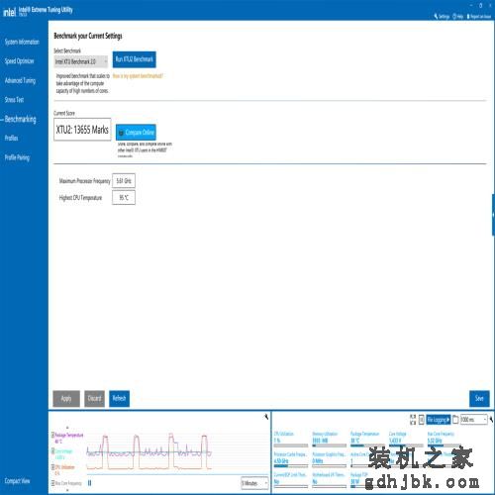Toggle CPU Utilization graph checkbox
This screenshot has width=495, height=495.
click(52, 467)
